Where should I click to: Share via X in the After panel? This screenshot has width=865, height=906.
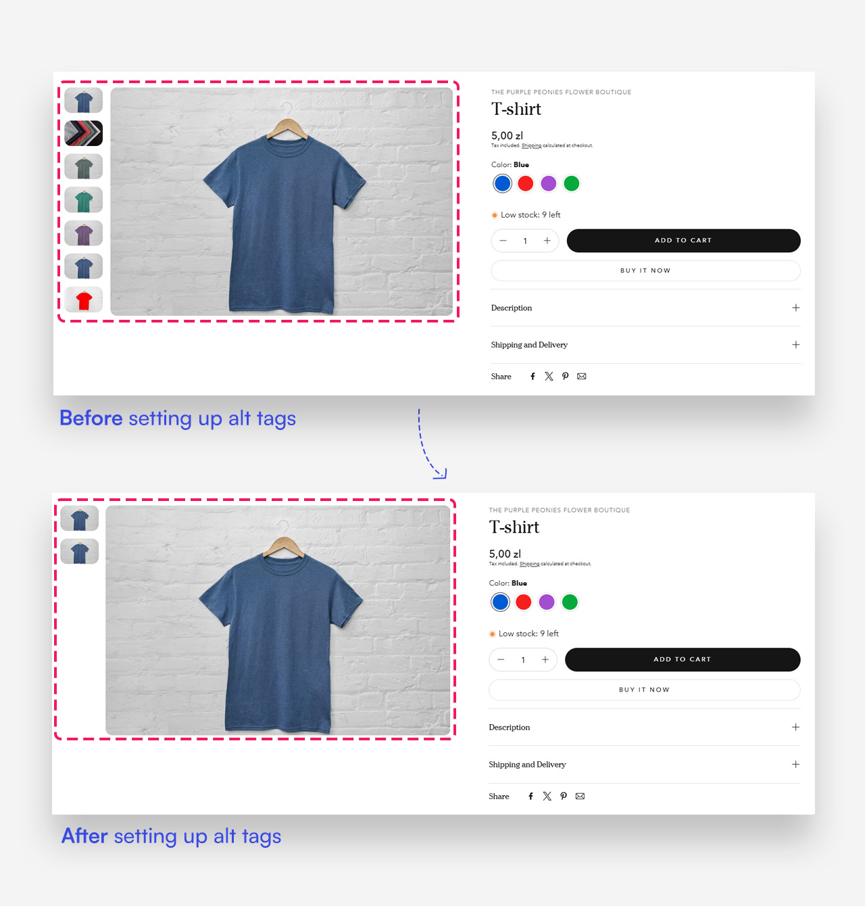pyautogui.click(x=547, y=796)
